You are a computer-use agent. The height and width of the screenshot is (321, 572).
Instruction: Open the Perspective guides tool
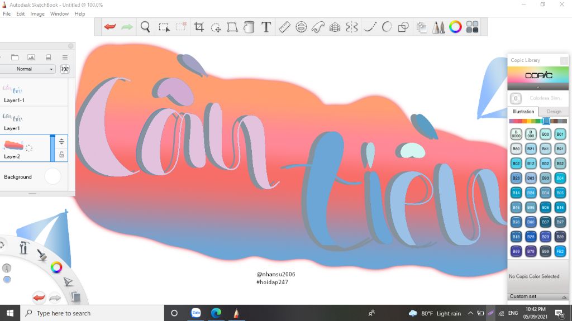[x=335, y=27]
